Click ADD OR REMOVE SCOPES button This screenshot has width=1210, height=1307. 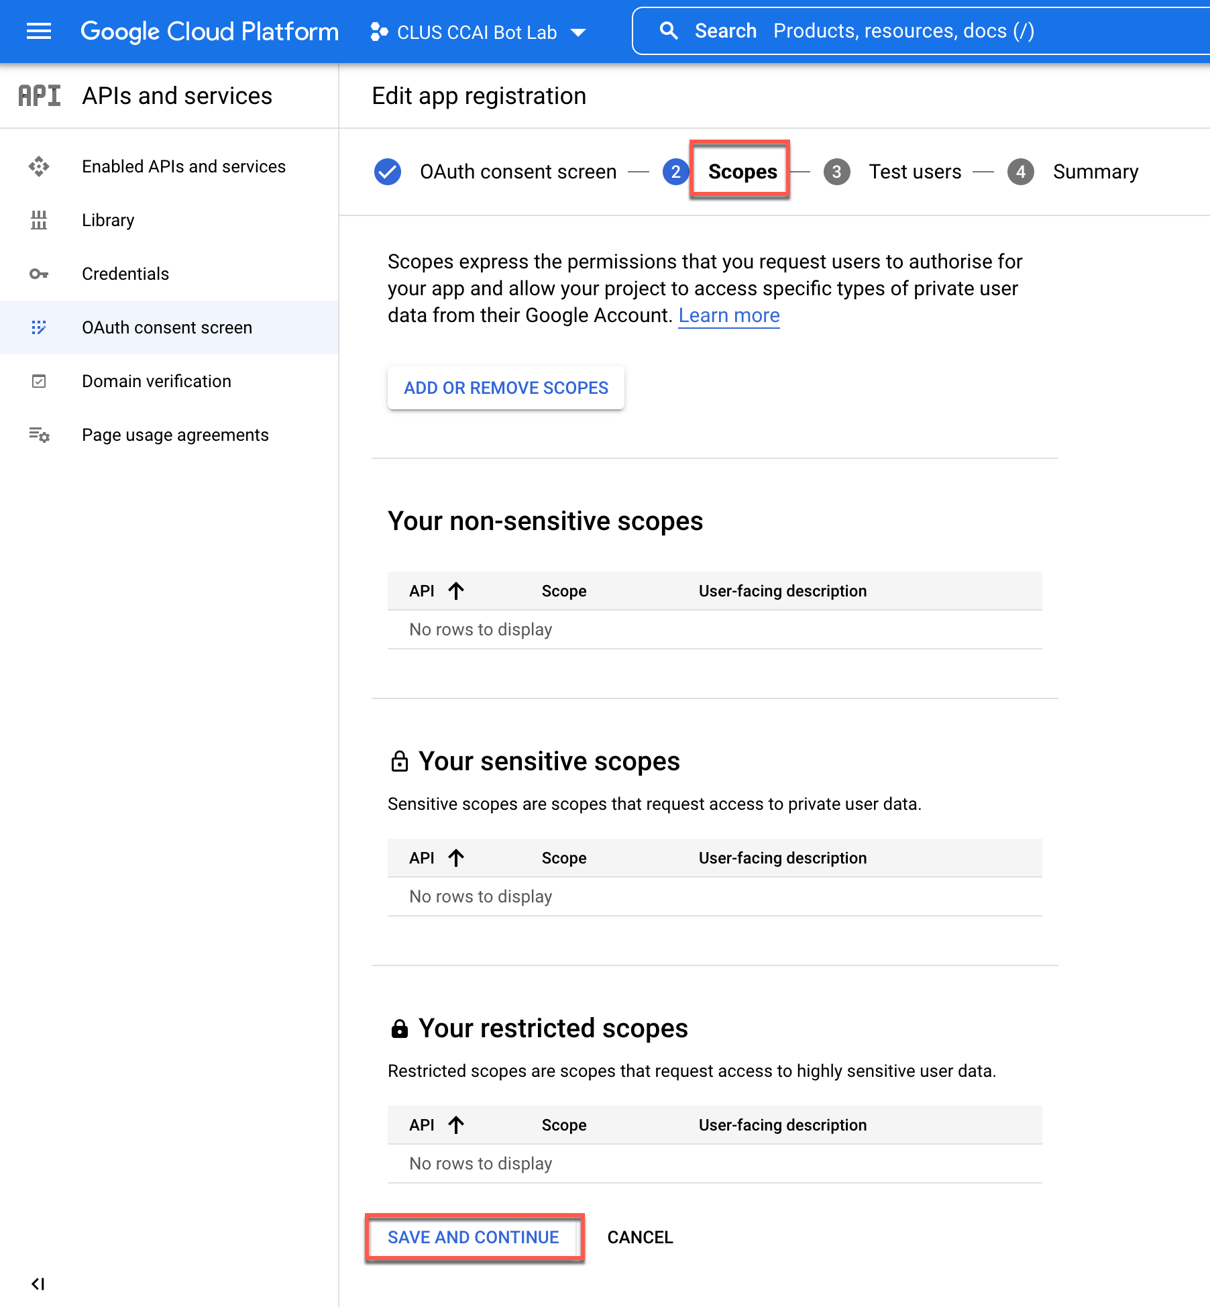pos(506,388)
